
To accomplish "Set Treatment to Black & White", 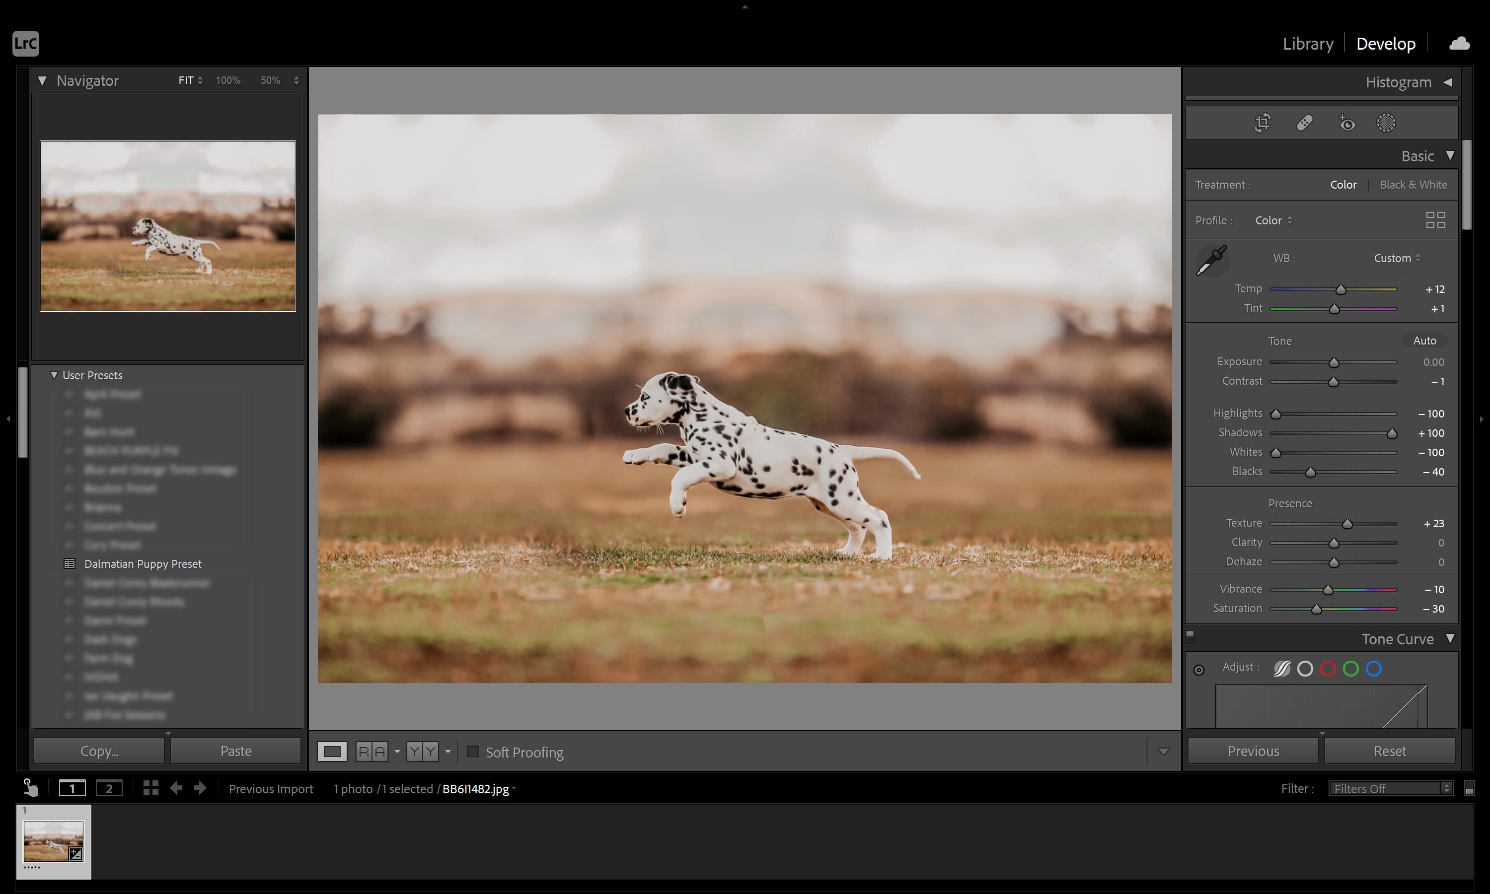I will (x=1414, y=185).
